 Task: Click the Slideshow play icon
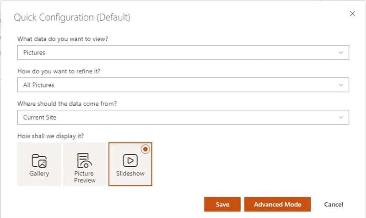point(130,160)
